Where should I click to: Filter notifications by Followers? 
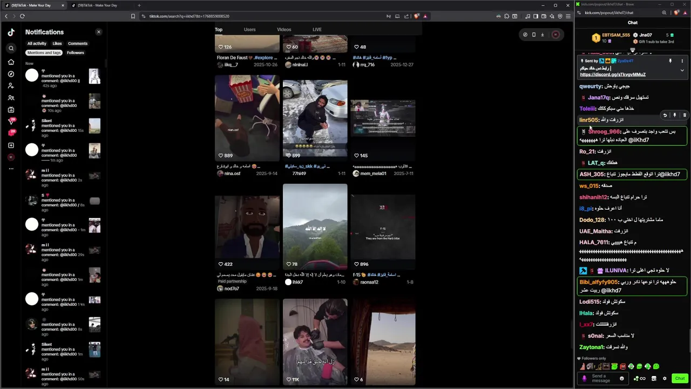[x=76, y=52]
